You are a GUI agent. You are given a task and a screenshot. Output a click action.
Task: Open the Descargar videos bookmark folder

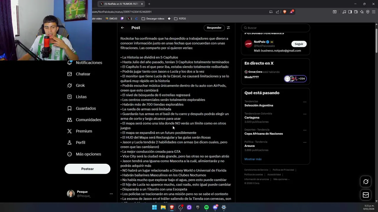(153, 19)
